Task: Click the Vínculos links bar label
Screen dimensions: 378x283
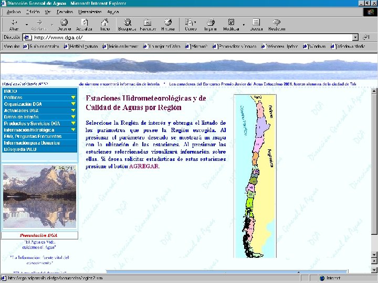Action: (12, 46)
